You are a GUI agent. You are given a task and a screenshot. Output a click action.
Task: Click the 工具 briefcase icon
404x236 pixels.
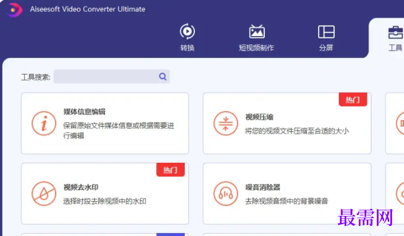pos(396,33)
